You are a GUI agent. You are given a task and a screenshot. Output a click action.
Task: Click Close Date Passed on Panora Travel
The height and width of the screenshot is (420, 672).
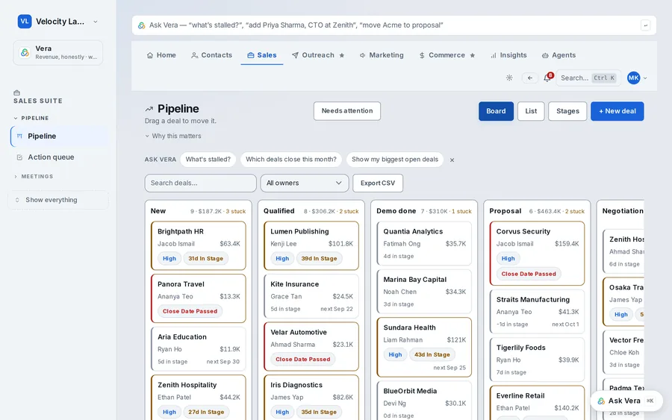190,311
